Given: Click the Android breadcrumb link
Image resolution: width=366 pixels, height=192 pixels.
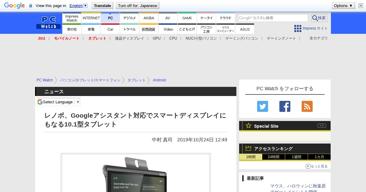Looking at the screenshot, I should pos(159,80).
